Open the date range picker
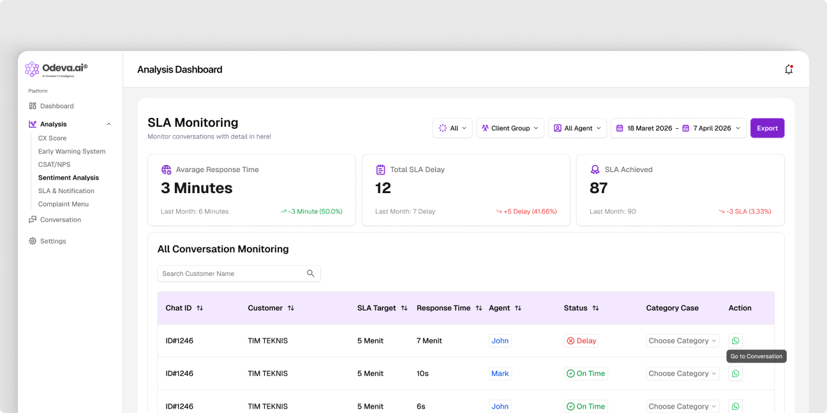The height and width of the screenshot is (413, 827). pyautogui.click(x=678, y=128)
